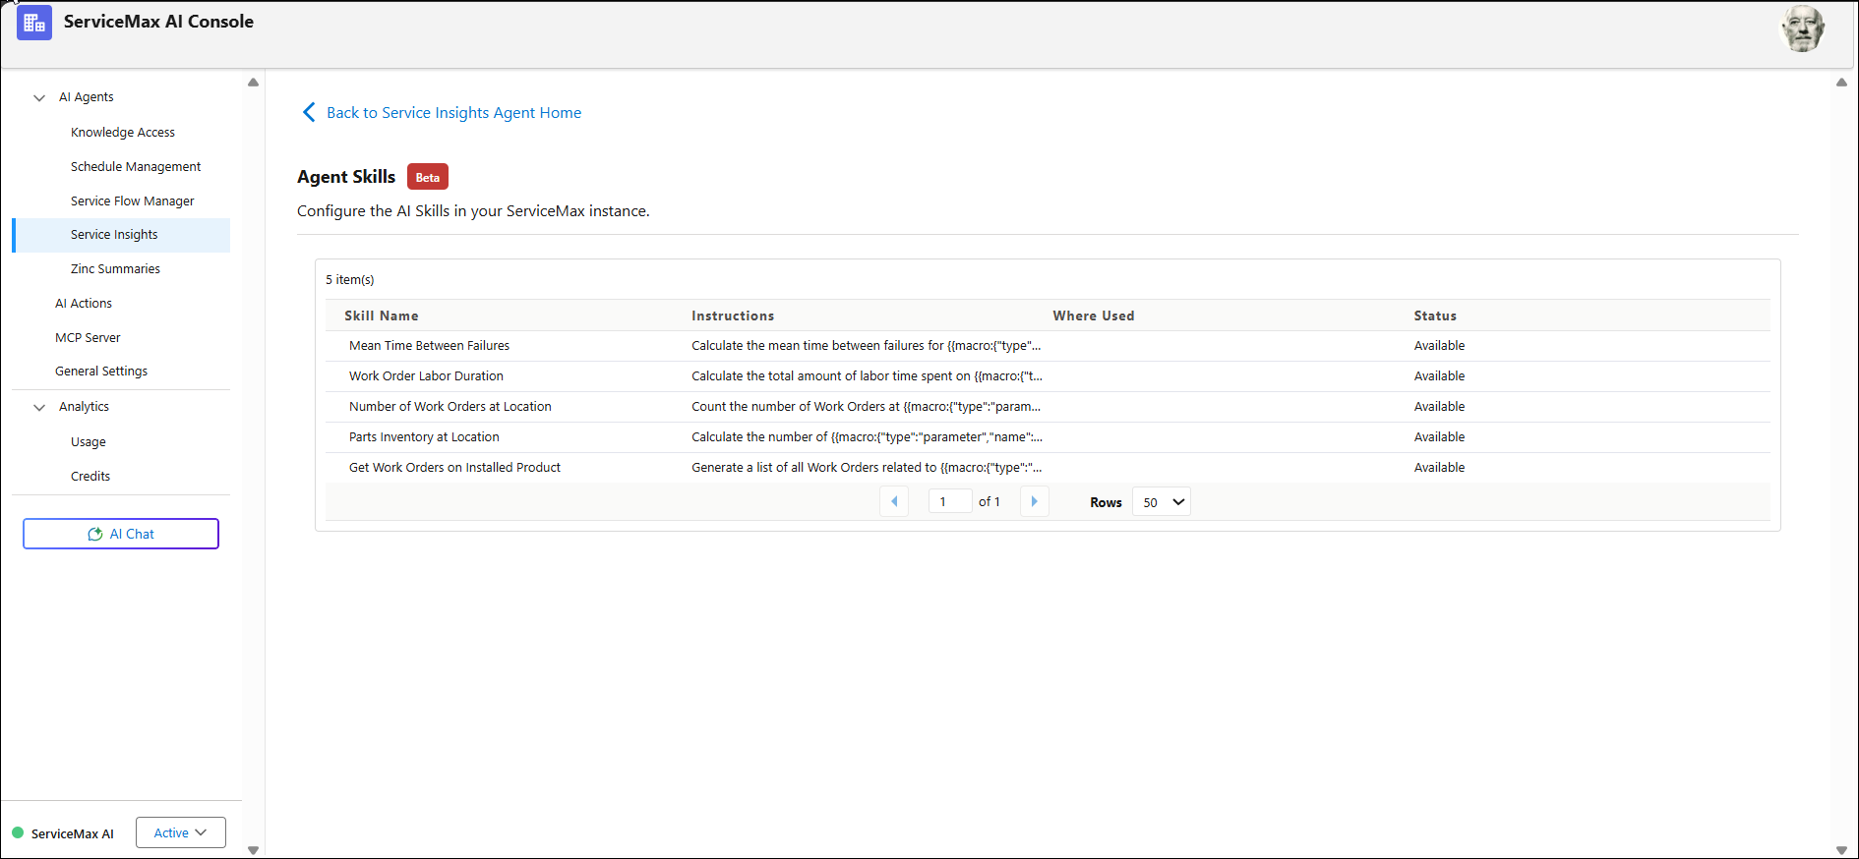
Task: Click Available status for Parts Inventory at Location
Action: (x=1439, y=436)
